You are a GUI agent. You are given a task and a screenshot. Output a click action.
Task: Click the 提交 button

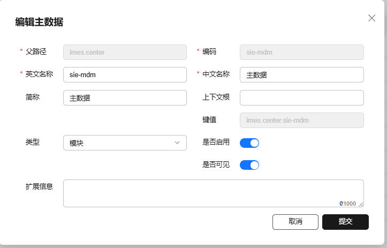tap(345, 222)
